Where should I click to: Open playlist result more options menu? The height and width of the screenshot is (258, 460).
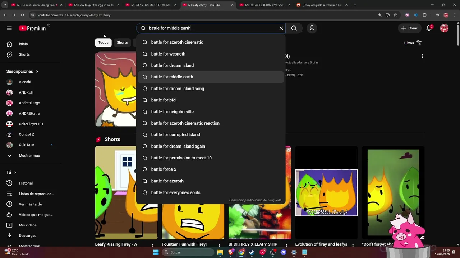[422, 56]
